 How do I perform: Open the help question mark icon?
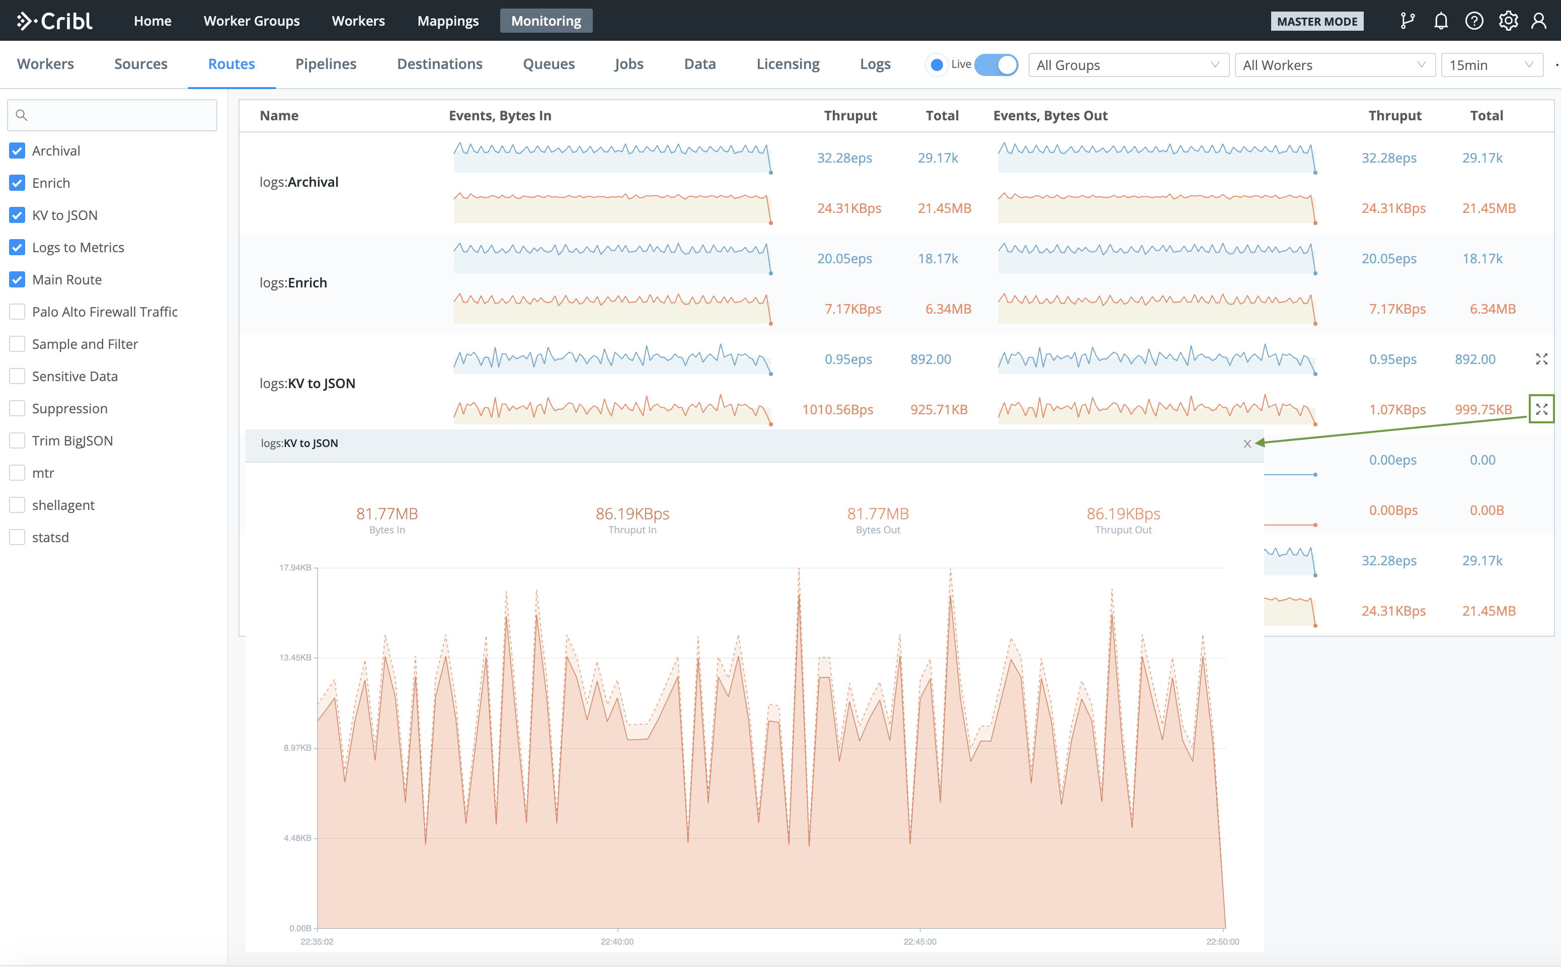pyautogui.click(x=1474, y=21)
